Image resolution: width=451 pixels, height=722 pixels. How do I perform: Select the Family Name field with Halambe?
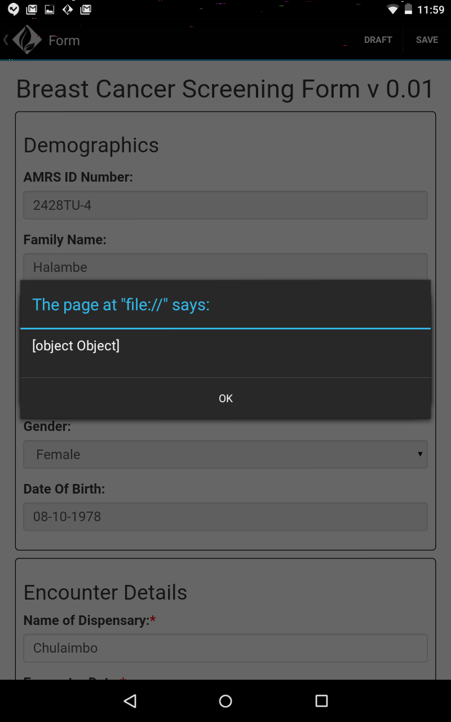click(225, 267)
